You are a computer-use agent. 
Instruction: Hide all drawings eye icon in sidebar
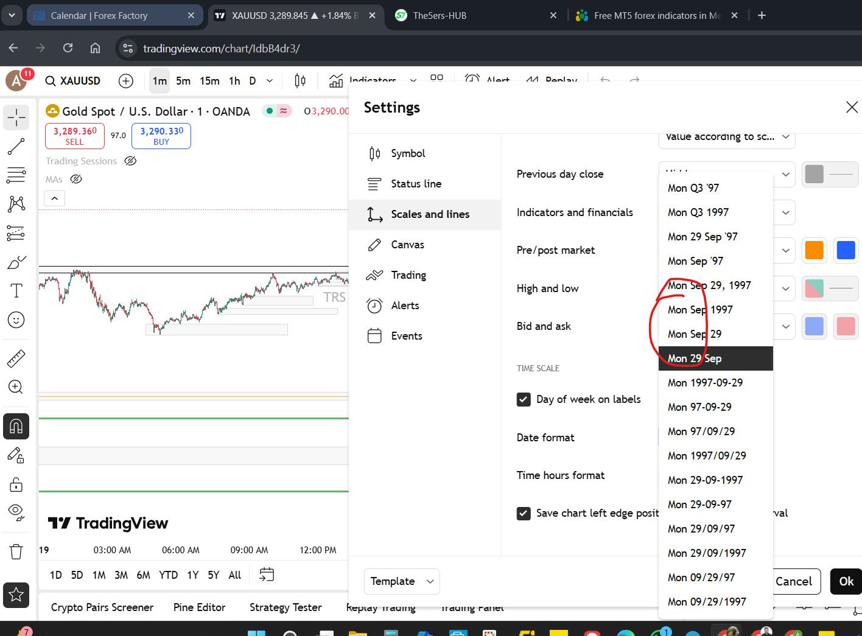click(x=16, y=512)
